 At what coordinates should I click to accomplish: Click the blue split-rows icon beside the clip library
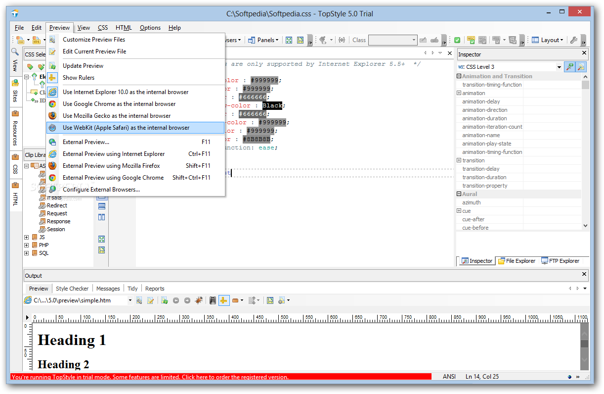102,206
